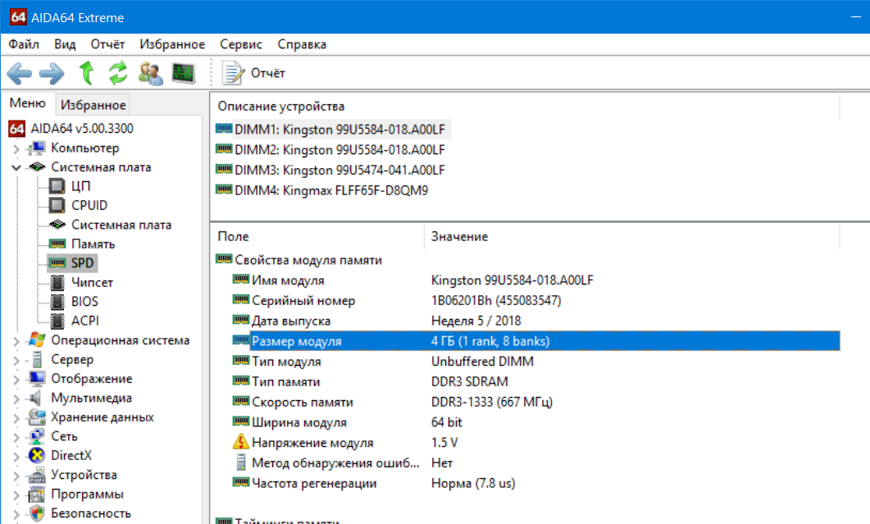The image size is (870, 524).
Task: Go back with the left arrow toolbar icon
Action: [x=20, y=73]
